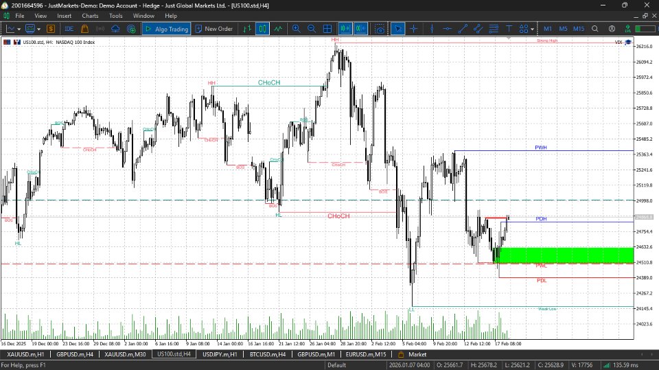Switch to GBPUSD.m,H4 chart tab

[75, 354]
